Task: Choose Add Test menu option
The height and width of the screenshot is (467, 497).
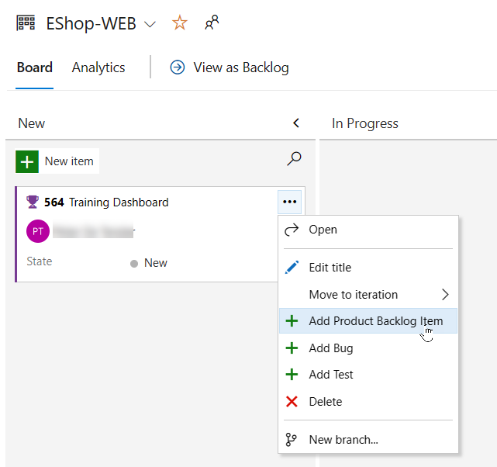Action: pos(331,375)
